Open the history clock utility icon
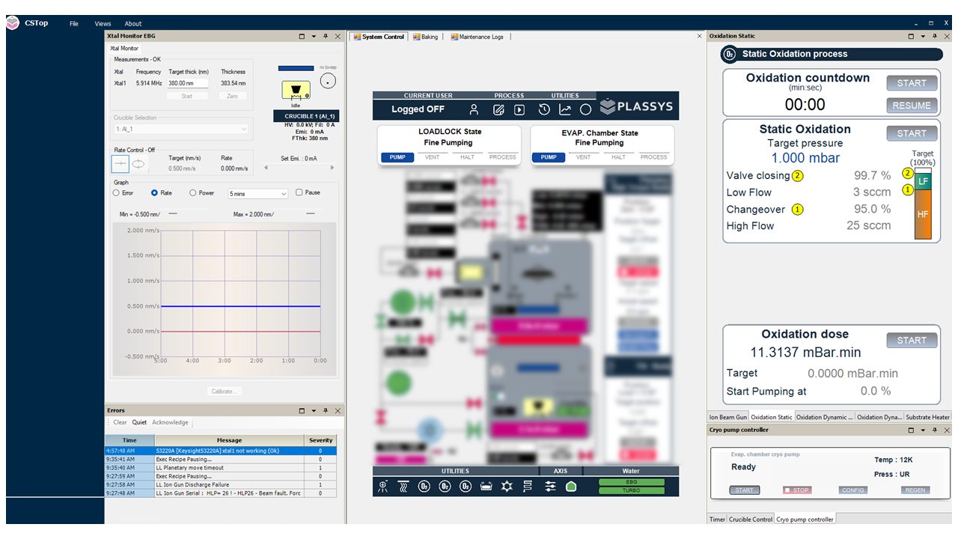Screen dimensions: 958x539 pyautogui.click(x=544, y=110)
